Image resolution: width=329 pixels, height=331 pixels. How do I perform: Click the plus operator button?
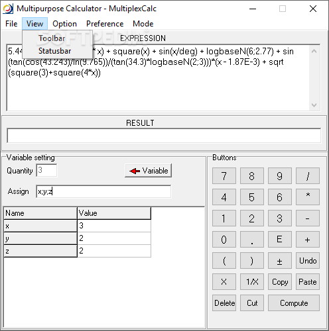pyautogui.click(x=308, y=240)
